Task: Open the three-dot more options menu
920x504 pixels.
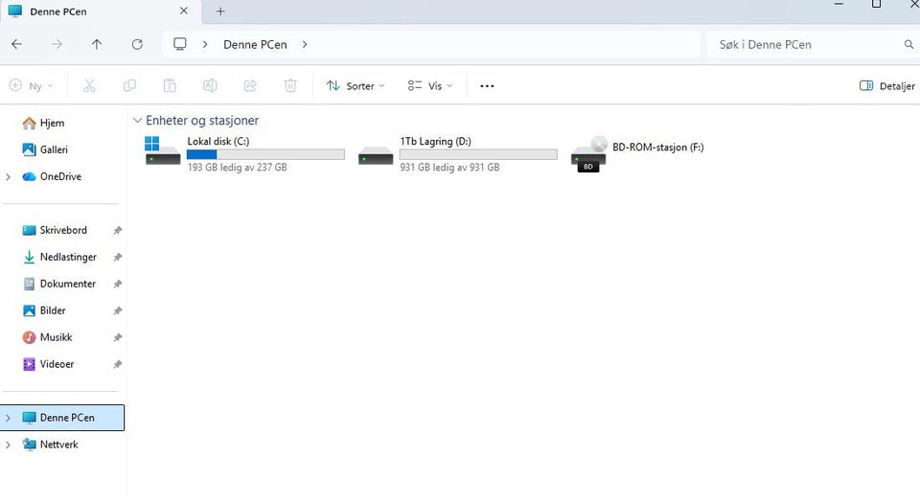Action: pos(487,85)
